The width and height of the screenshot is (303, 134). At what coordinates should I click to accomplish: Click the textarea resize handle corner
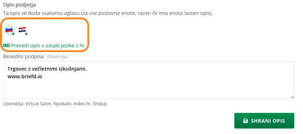point(292,97)
